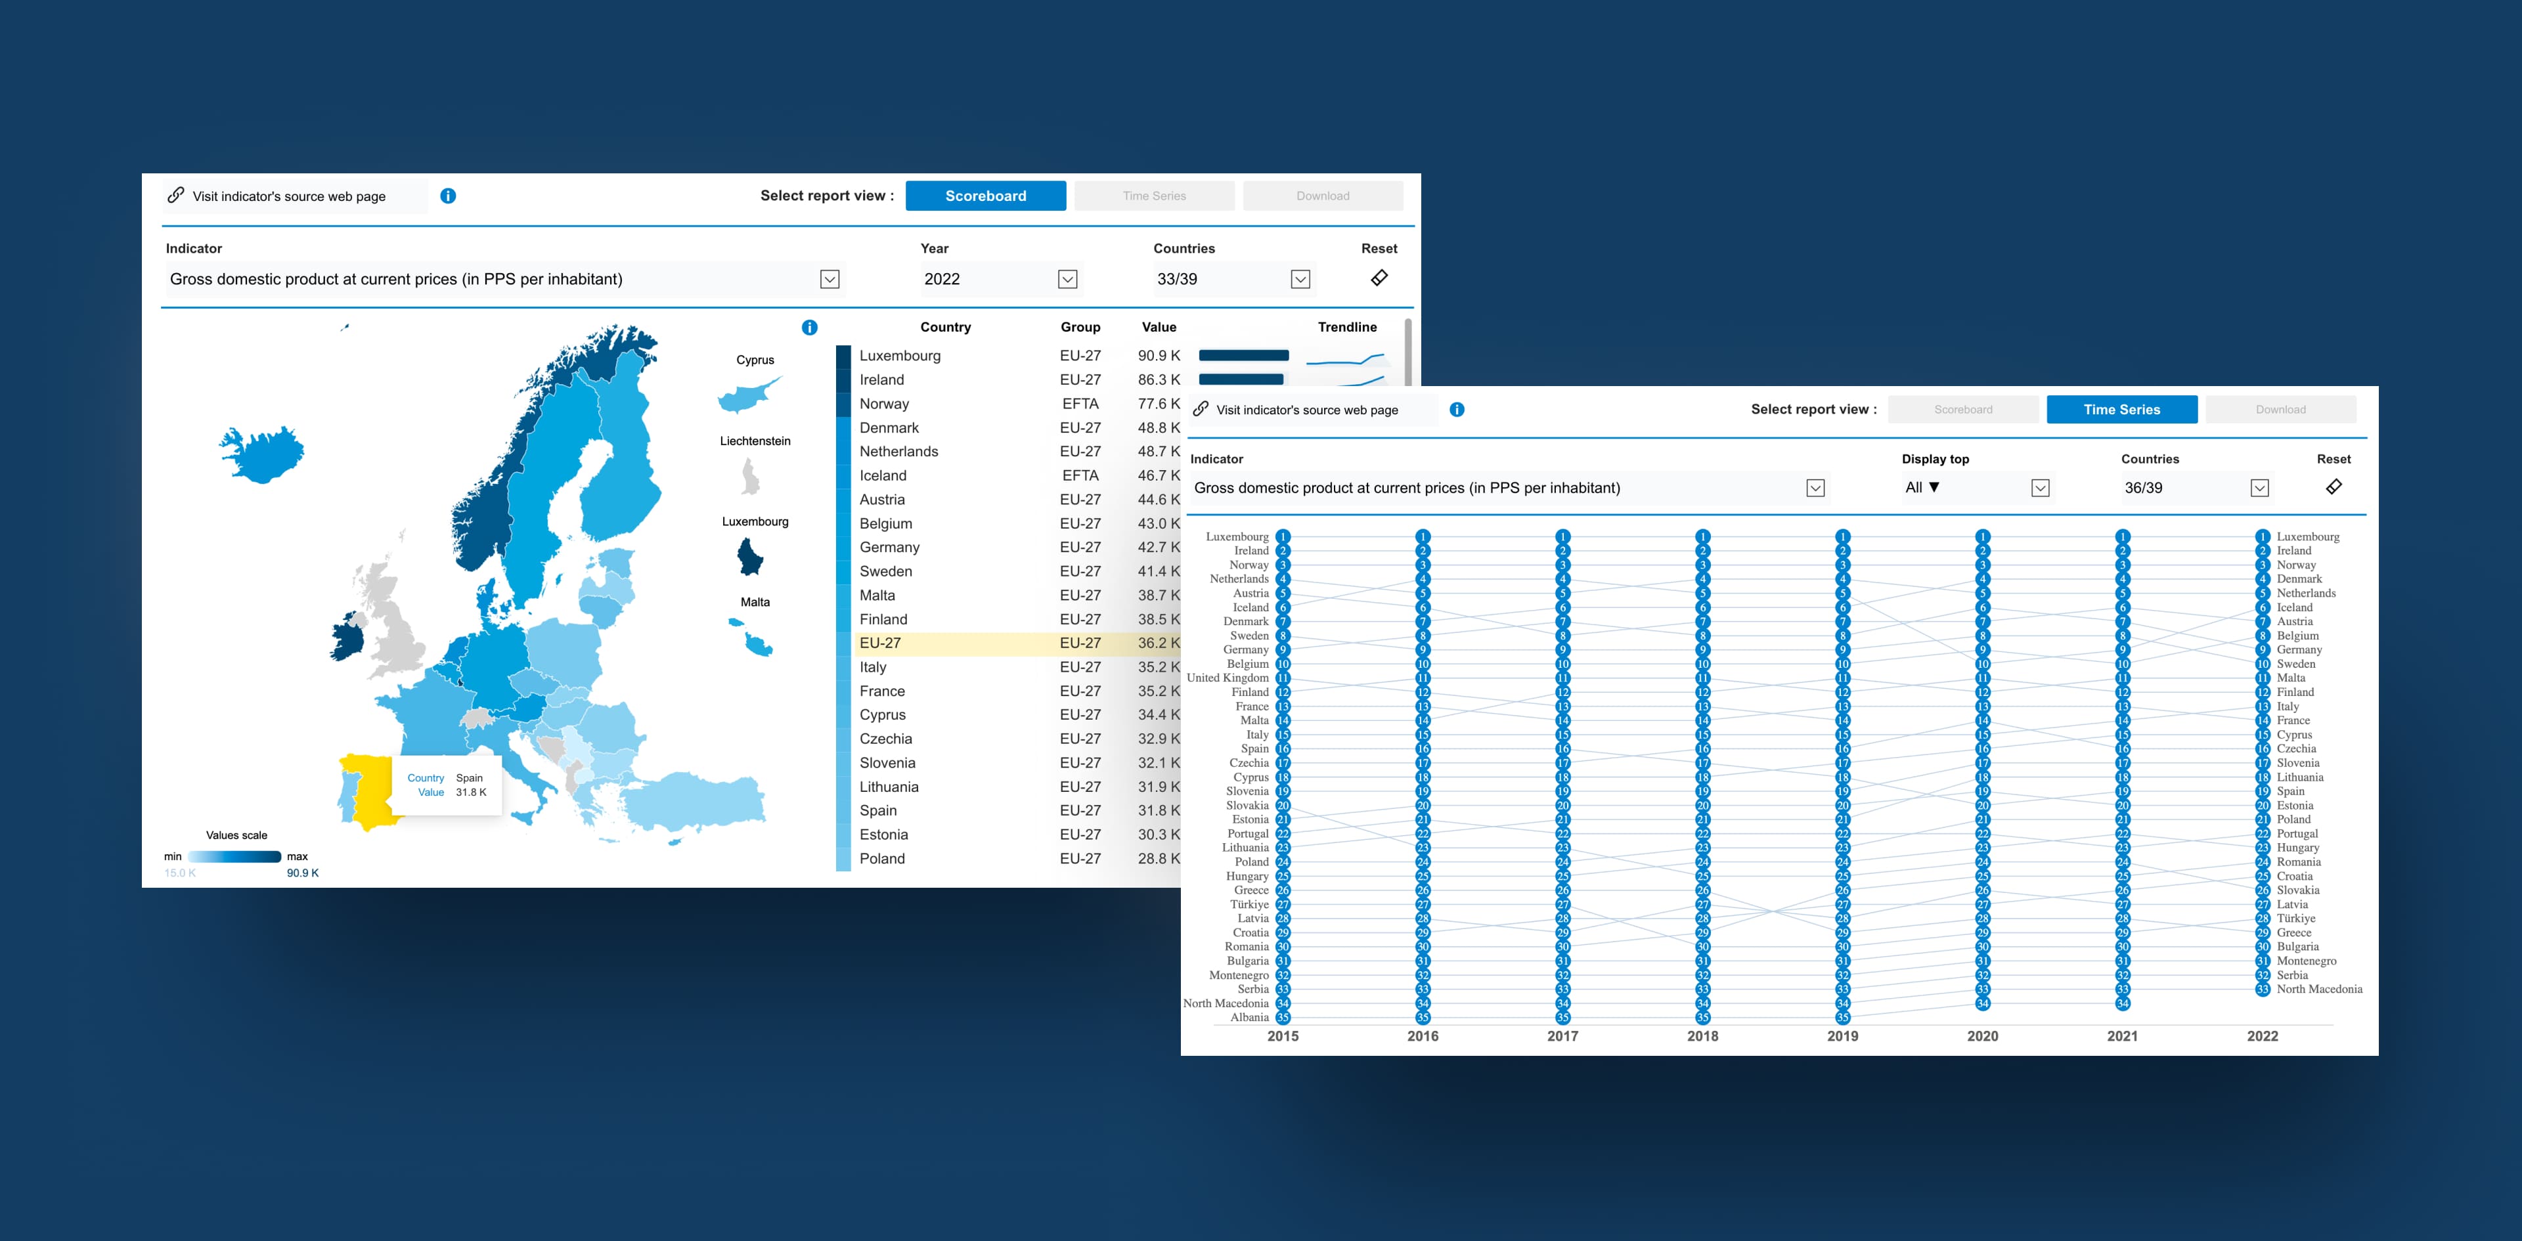Expand the Year 2022 dropdown
Screen dimensions: 2522x1241
tap(1067, 280)
